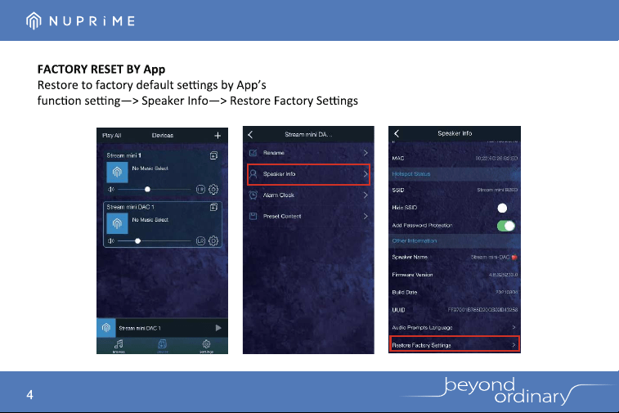Tap LR channel icon on Stream mini 1
Image resolution: width=619 pixels, height=413 pixels.
click(200, 190)
